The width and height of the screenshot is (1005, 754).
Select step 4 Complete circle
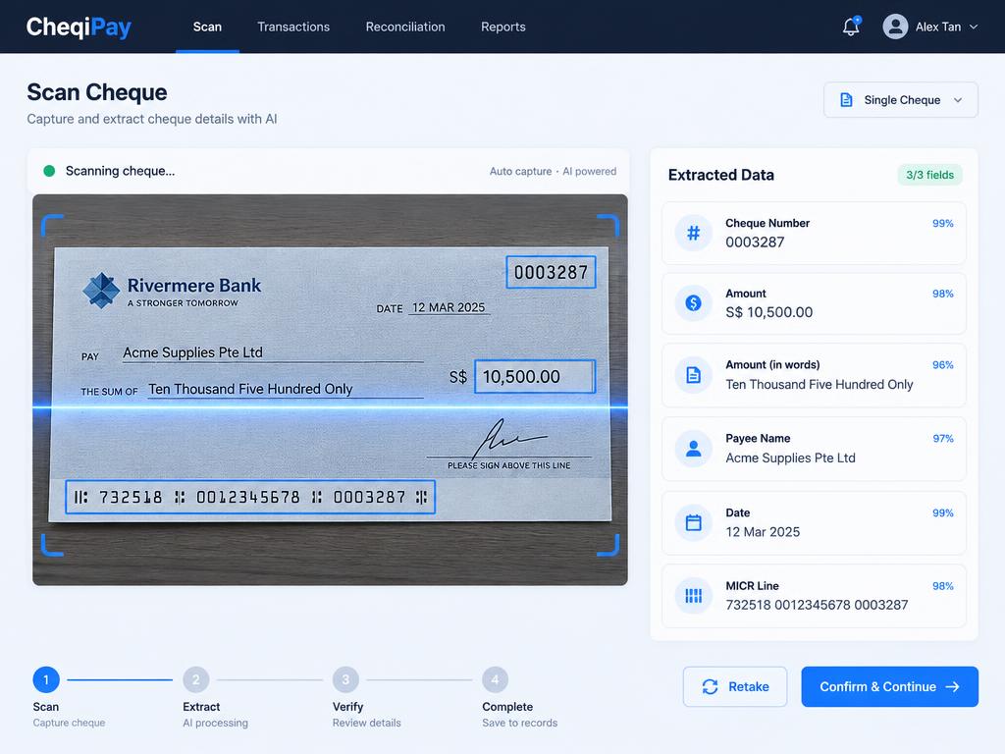495,679
